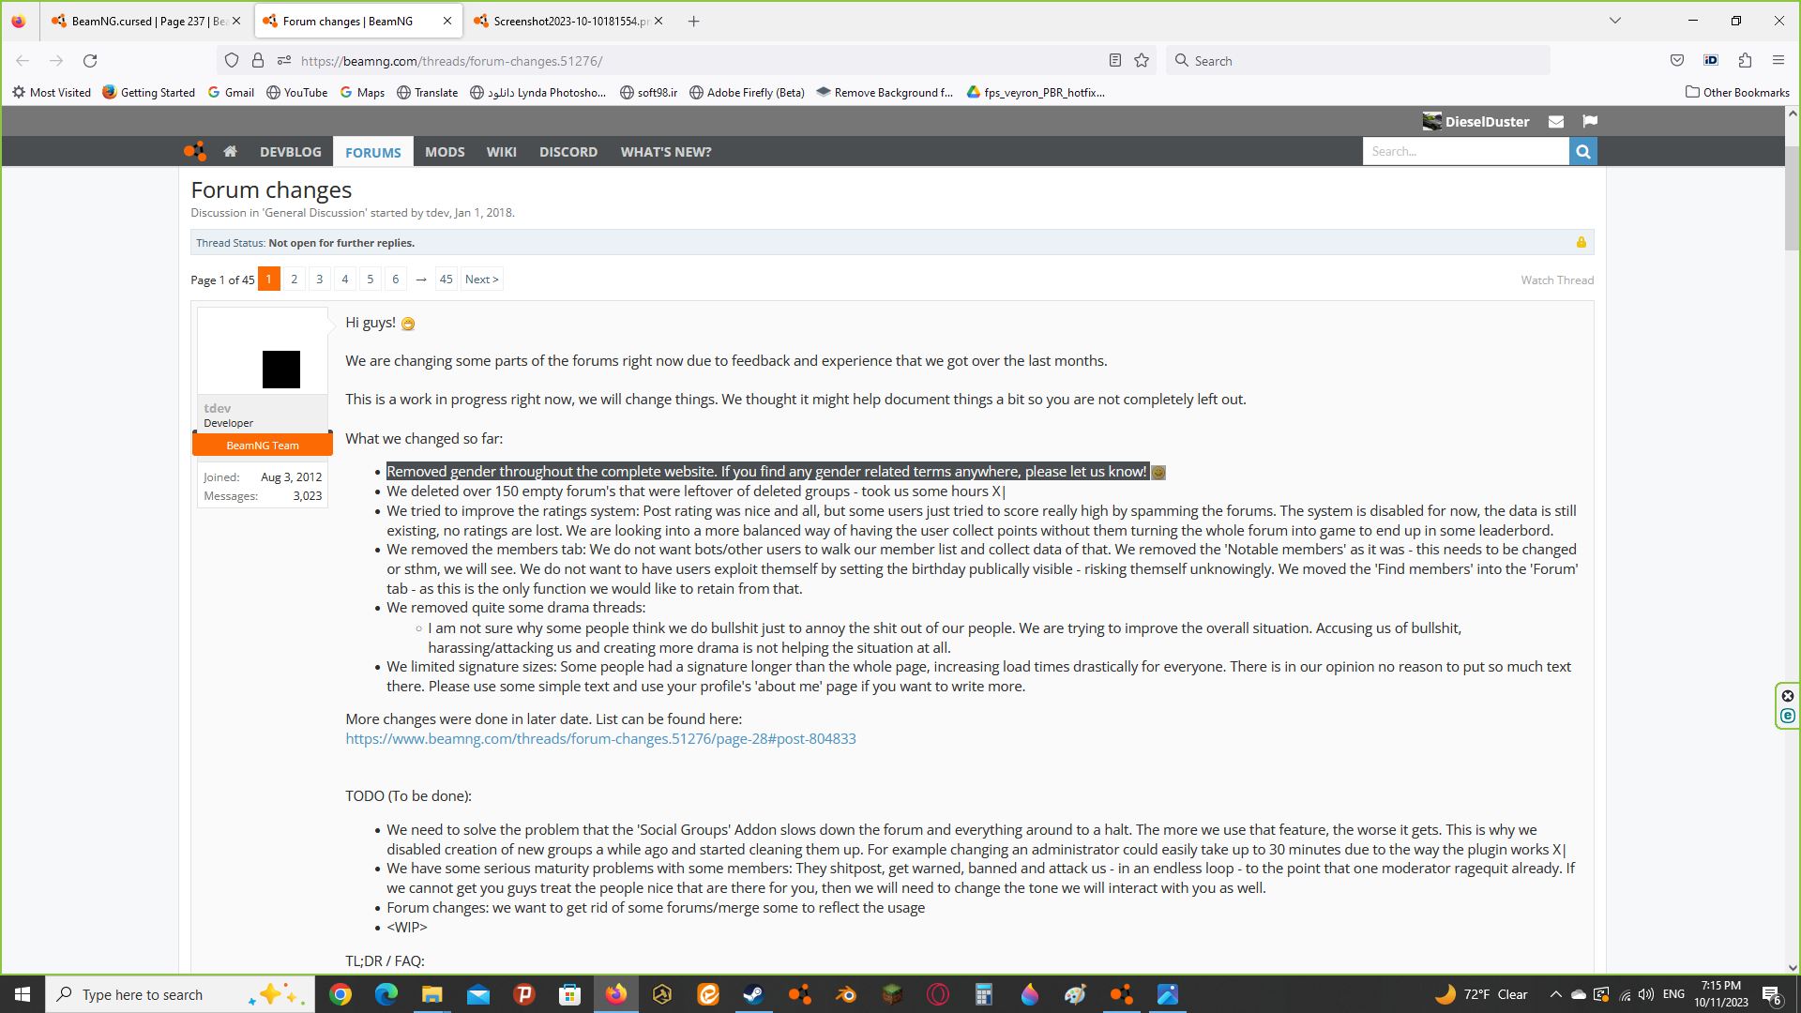Bookmark this page with the star icon

tap(1142, 60)
